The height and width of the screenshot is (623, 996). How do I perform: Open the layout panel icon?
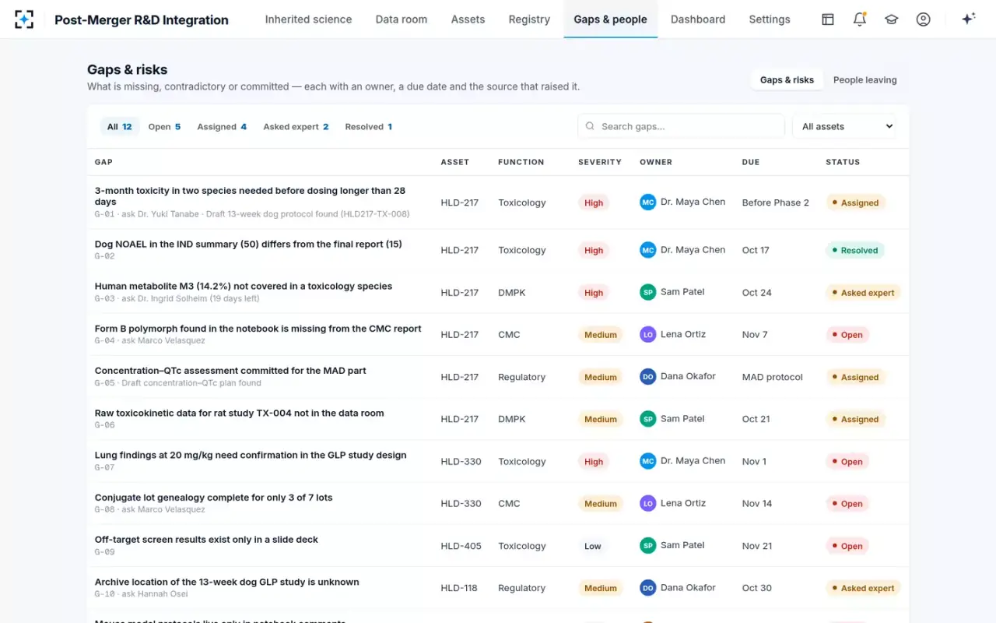(828, 19)
